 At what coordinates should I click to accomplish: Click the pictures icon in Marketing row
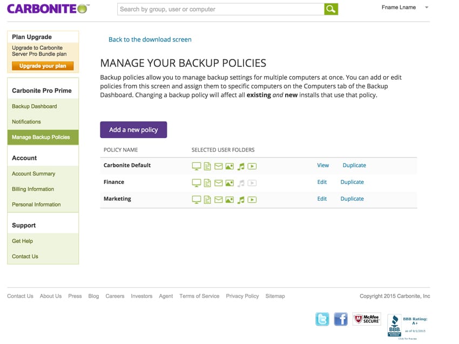[x=230, y=199]
